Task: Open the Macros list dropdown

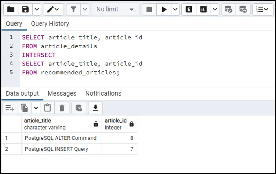Action: click(262, 10)
